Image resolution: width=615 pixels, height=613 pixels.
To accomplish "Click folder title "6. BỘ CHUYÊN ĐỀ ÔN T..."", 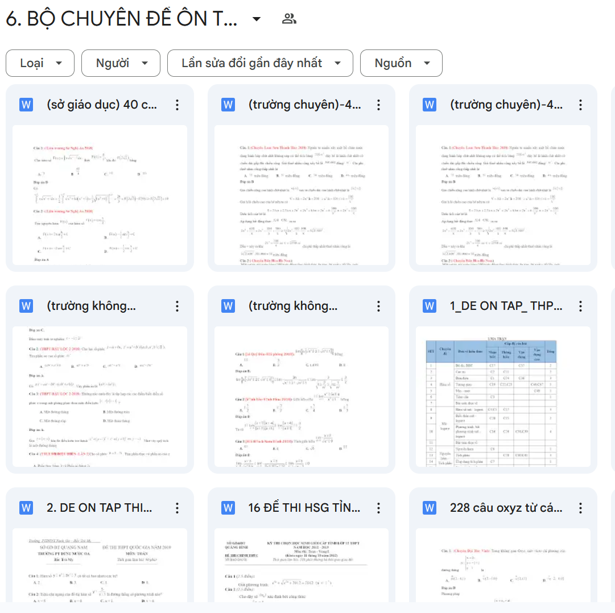I will [122, 19].
